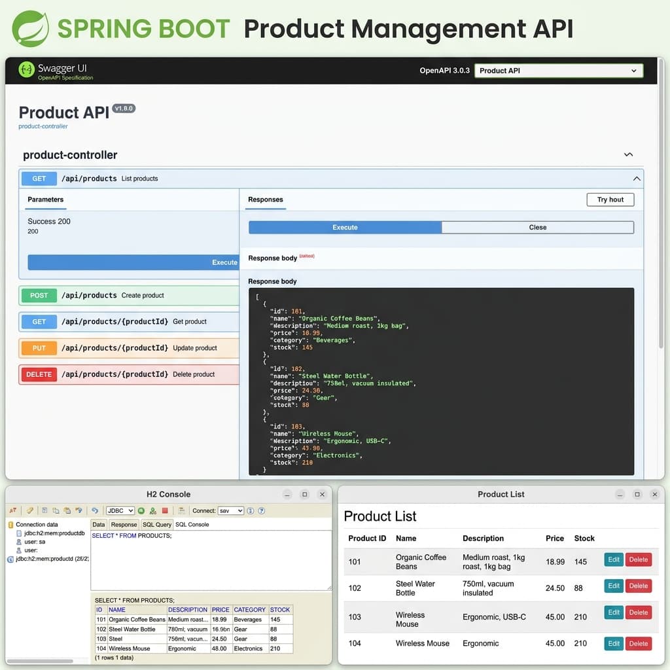Click into the SELECT * FROM PRODUCTS editor

click(211, 561)
